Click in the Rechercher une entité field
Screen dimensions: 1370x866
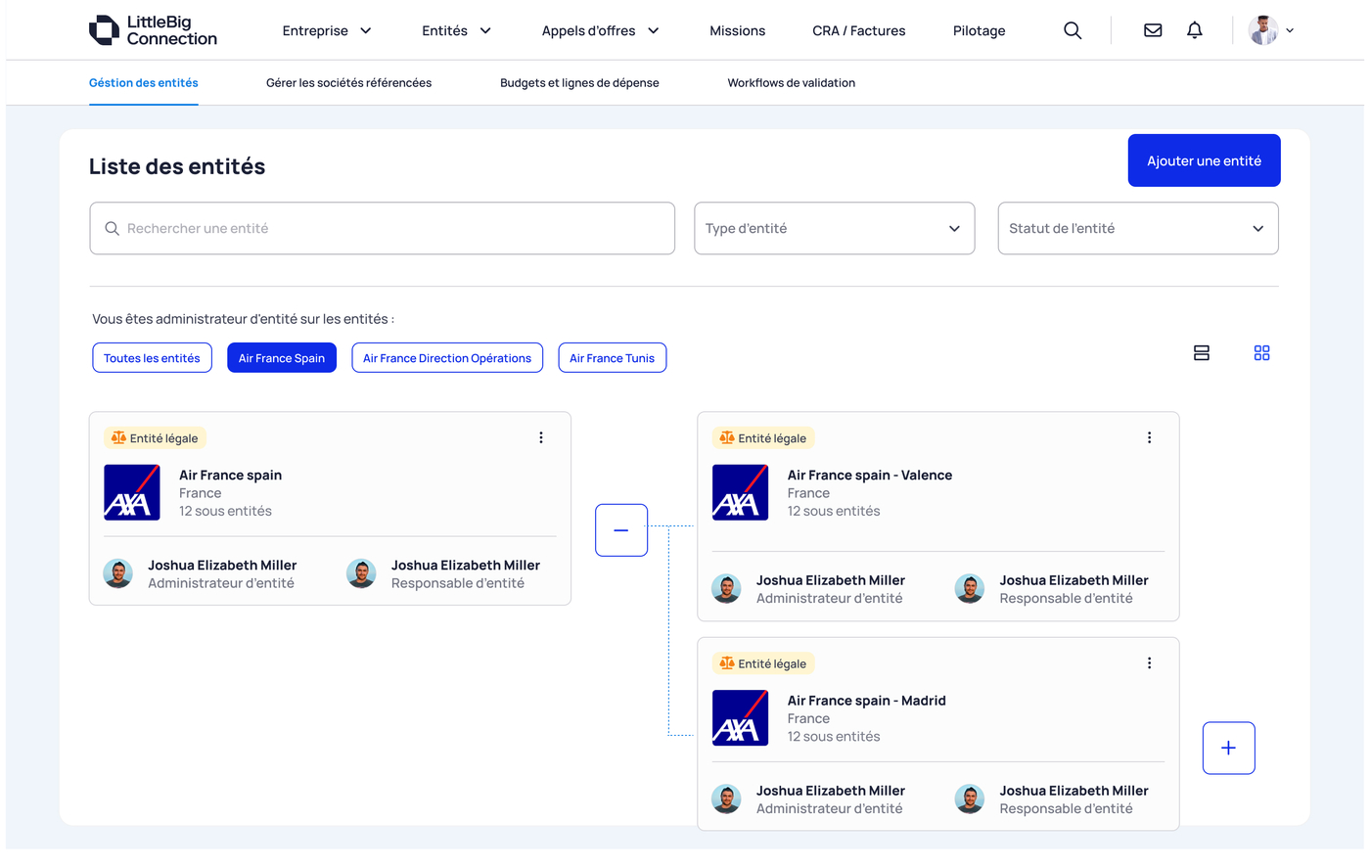(x=383, y=228)
